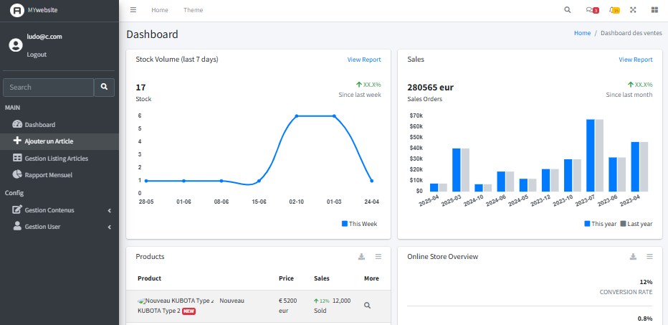Viewport: 668px width, 325px height.
Task: Click the grid apps icon in navbar
Action: click(x=654, y=10)
